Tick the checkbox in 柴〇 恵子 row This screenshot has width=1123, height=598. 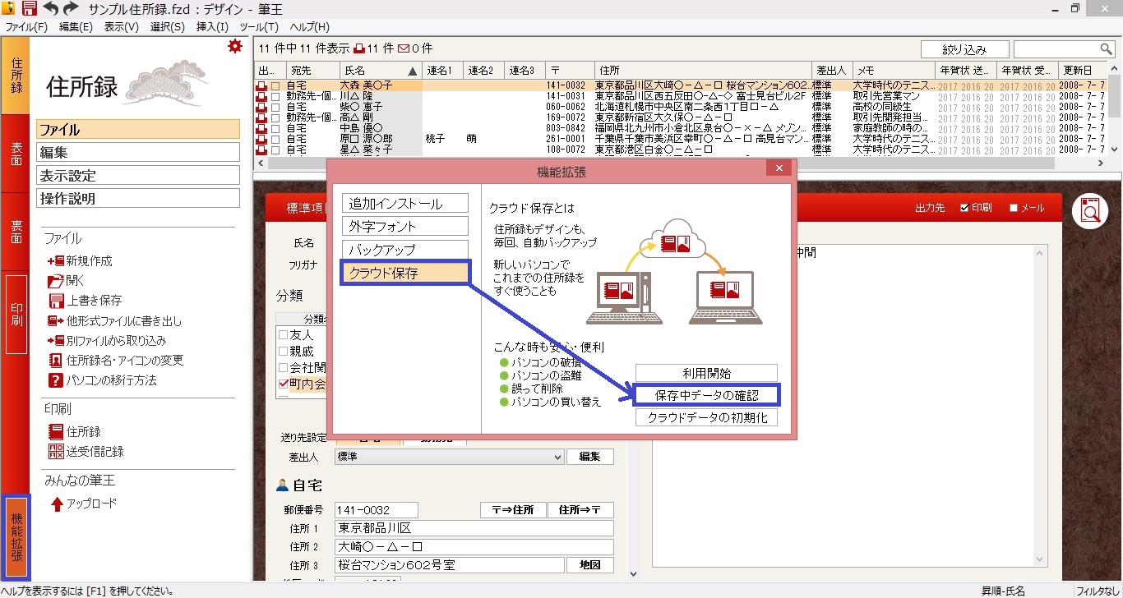click(x=275, y=107)
